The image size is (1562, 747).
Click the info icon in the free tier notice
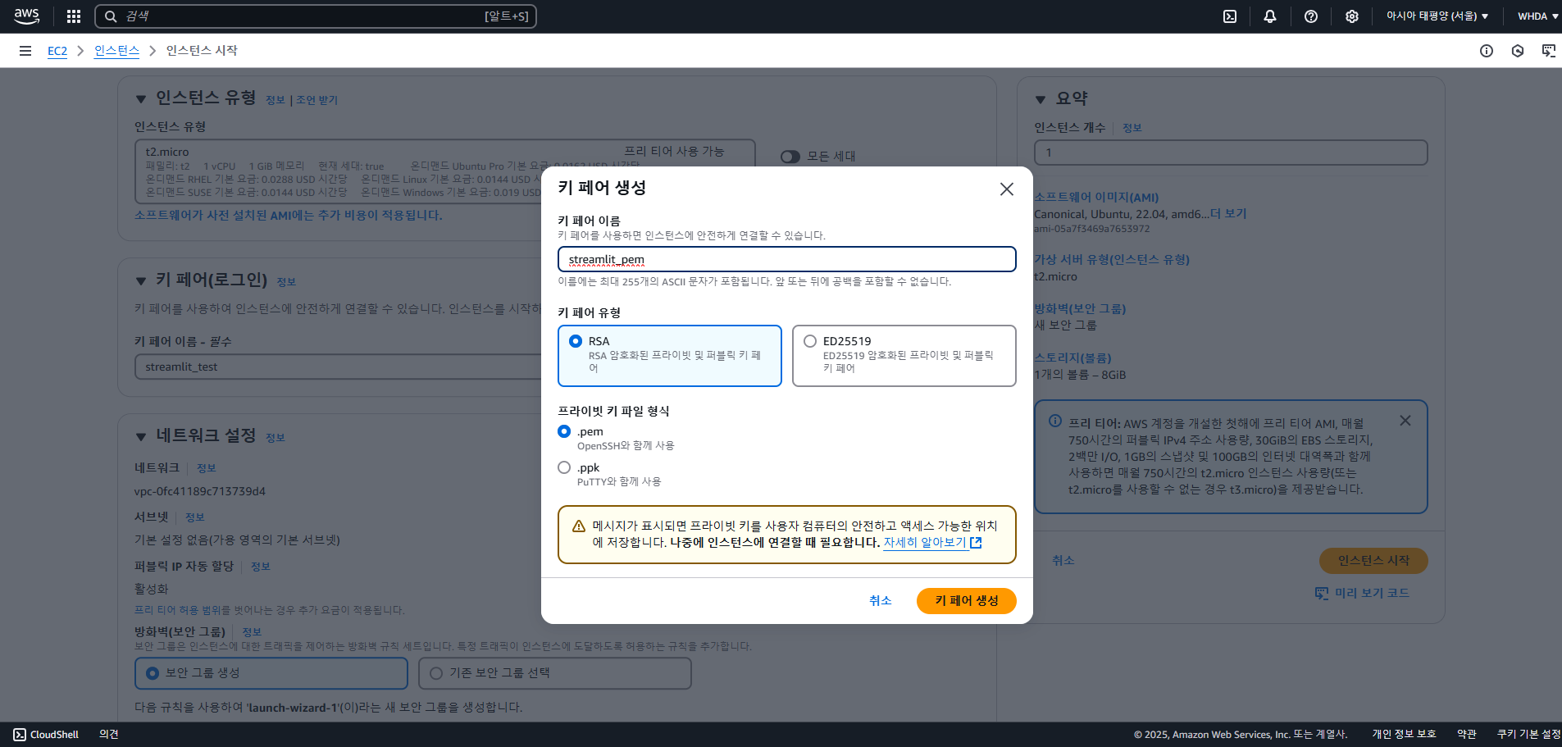(1055, 421)
